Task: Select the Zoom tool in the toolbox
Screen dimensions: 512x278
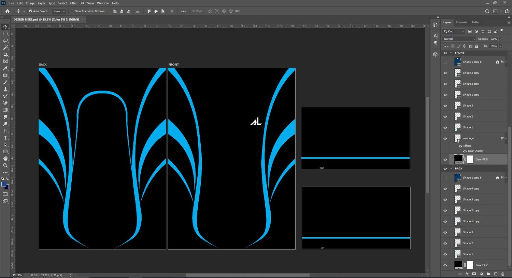Action: point(5,165)
